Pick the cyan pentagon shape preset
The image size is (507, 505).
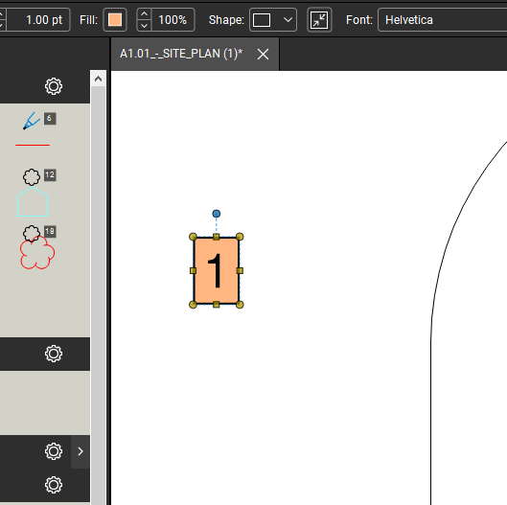[33, 202]
